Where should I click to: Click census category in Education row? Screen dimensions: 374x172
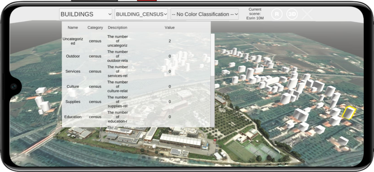[95, 116]
